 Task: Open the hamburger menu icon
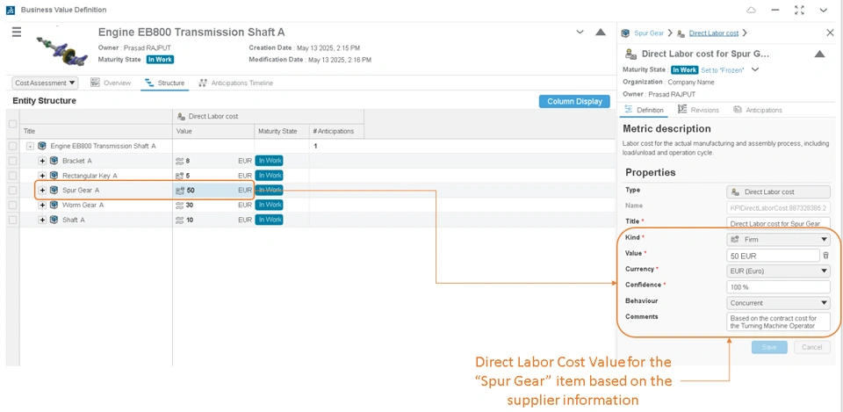click(x=17, y=33)
